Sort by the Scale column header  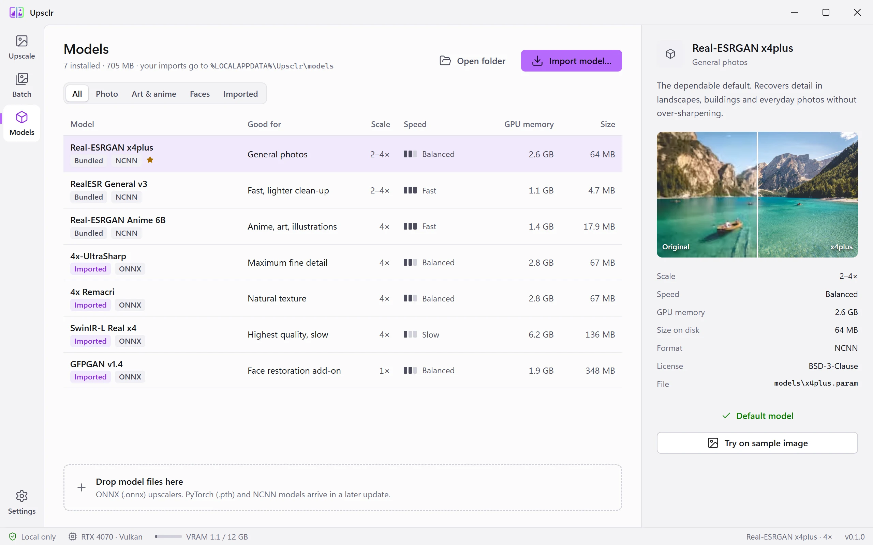(381, 124)
